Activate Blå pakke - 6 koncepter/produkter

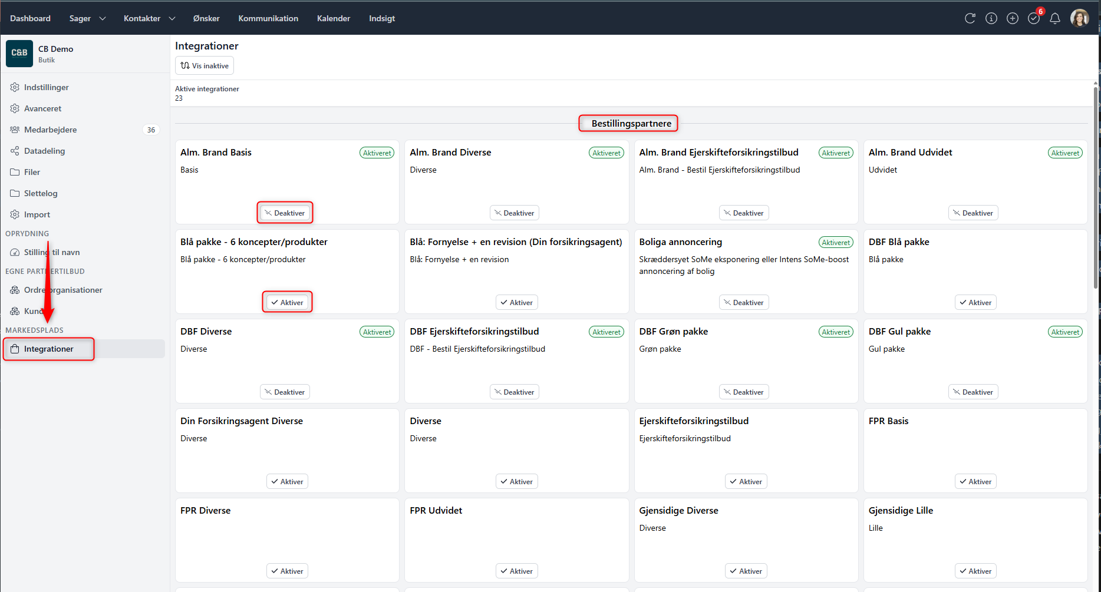[x=287, y=302]
